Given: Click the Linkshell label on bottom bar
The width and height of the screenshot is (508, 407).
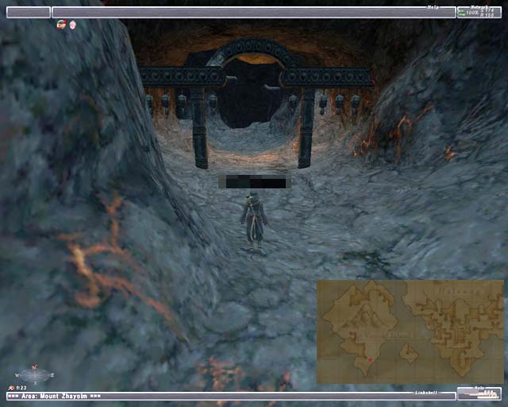Looking at the screenshot, I should (x=425, y=393).
